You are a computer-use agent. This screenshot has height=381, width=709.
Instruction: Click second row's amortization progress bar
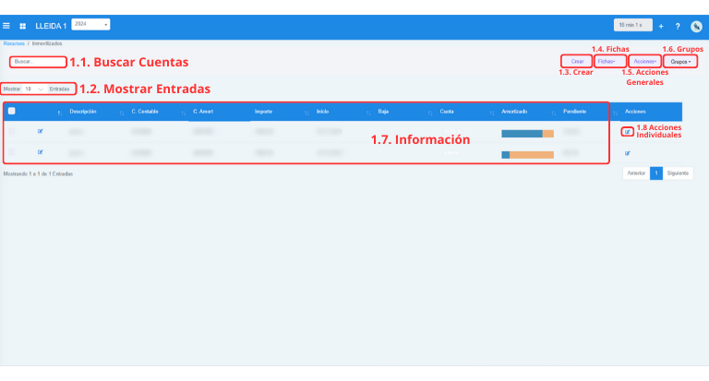[x=528, y=155]
